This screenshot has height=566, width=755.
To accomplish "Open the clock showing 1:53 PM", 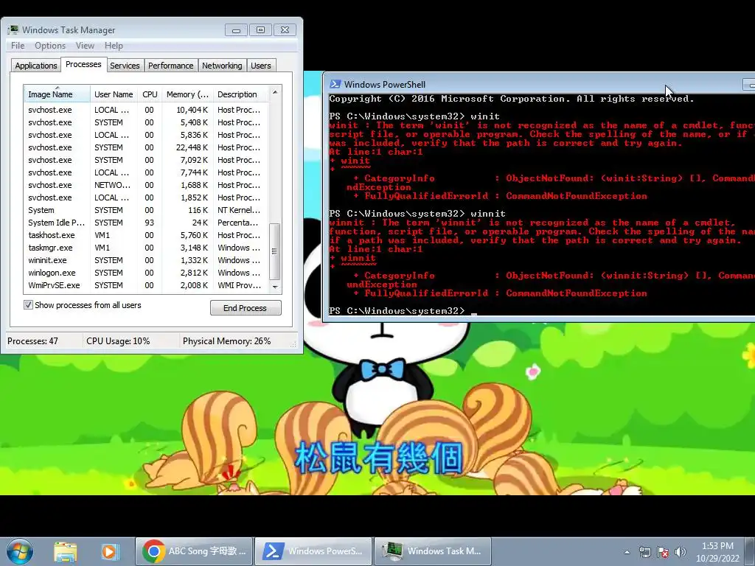I will tap(717, 551).
